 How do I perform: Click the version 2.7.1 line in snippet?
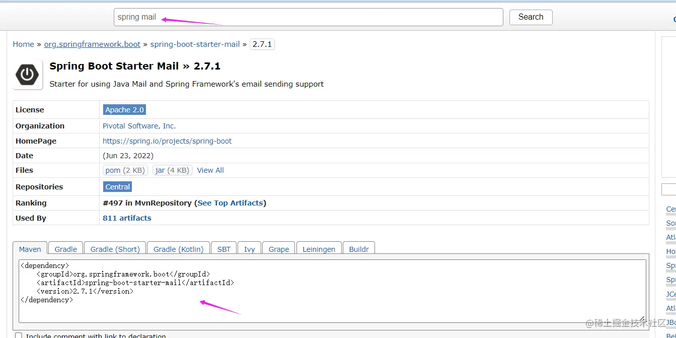point(85,291)
